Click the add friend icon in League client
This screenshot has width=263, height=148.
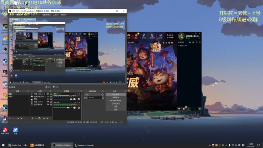pos(190,42)
